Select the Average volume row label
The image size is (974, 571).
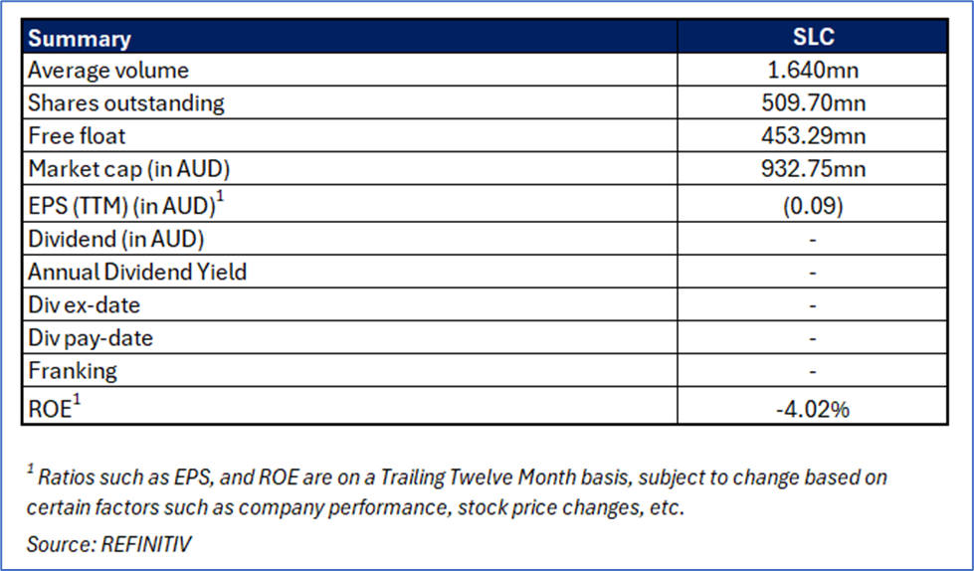pos(108,71)
